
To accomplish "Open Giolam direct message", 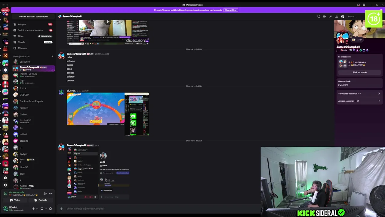I will coord(33,115).
